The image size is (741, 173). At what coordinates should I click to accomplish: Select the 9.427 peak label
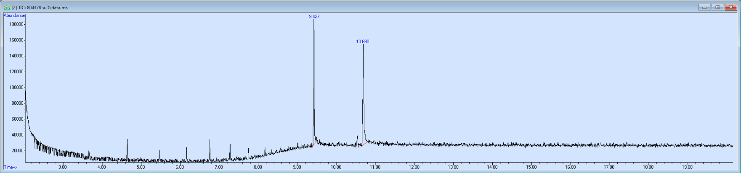pyautogui.click(x=314, y=16)
